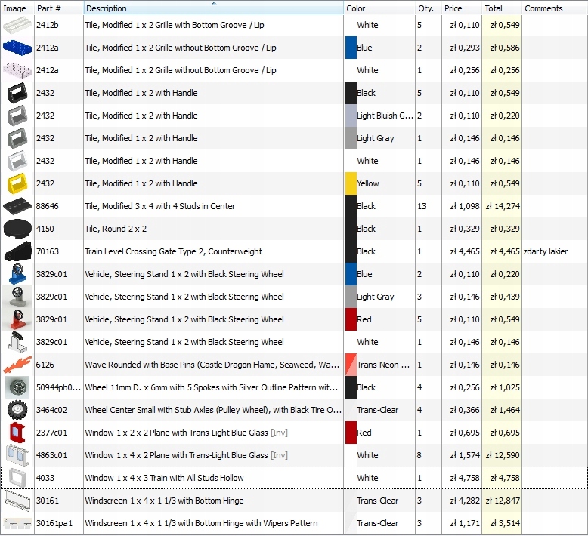Click the black round tile 4150 image
The width and height of the screenshot is (588, 536).
click(17, 229)
